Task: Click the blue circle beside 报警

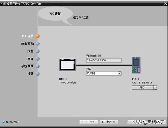Action: (38, 51)
